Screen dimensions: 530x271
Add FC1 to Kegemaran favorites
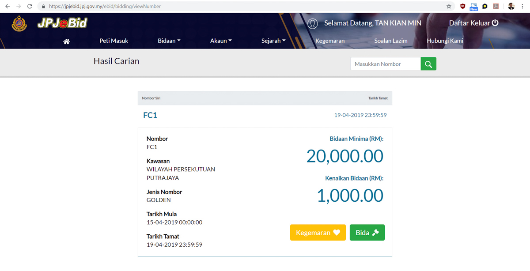[318, 233]
